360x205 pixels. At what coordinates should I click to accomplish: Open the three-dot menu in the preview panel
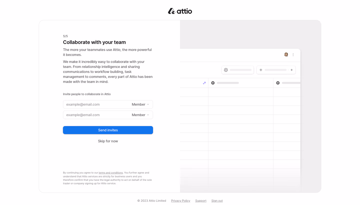coord(293,55)
